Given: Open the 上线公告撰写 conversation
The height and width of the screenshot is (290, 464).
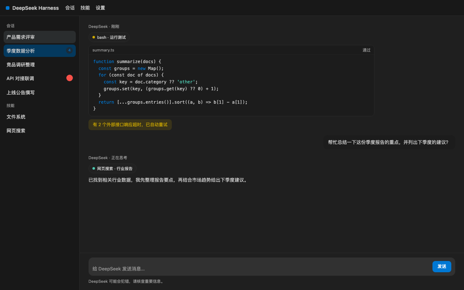Looking at the screenshot, I should pos(40,92).
